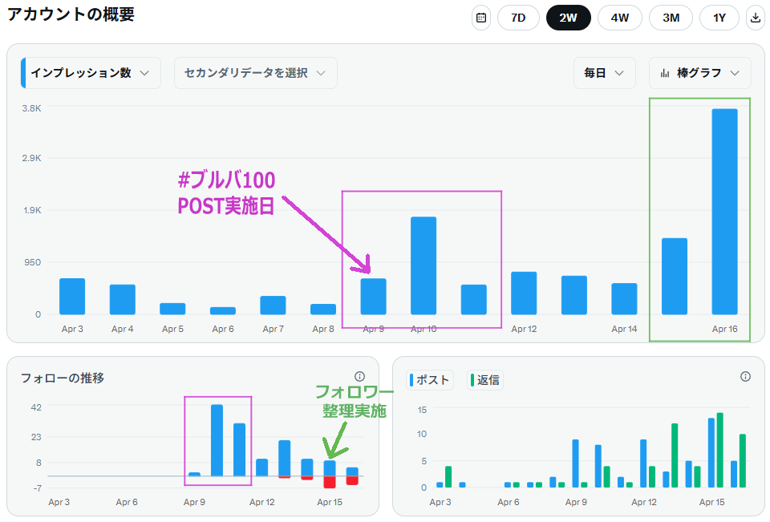
Task: Toggle the ポスト legend series
Action: tap(431, 380)
